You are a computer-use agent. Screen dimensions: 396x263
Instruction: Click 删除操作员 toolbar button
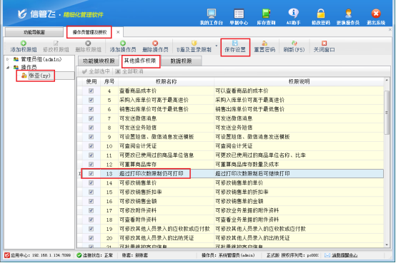(x=155, y=46)
